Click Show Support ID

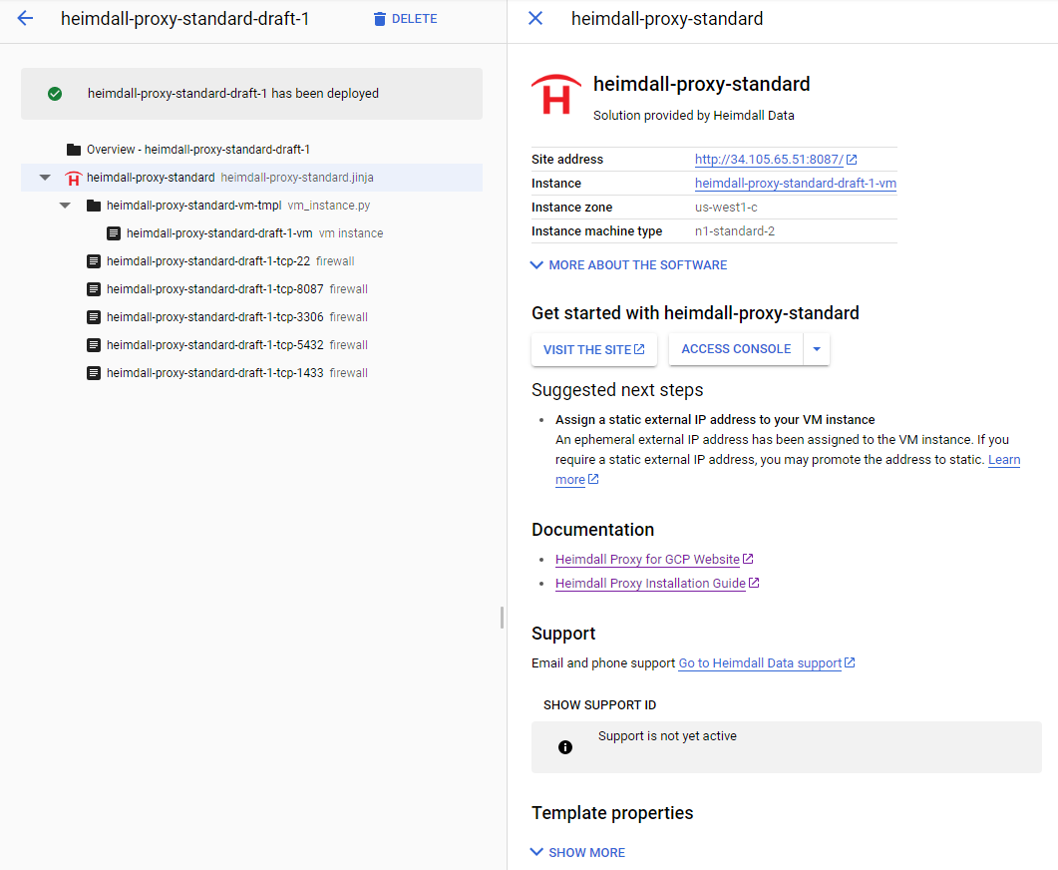[599, 705]
